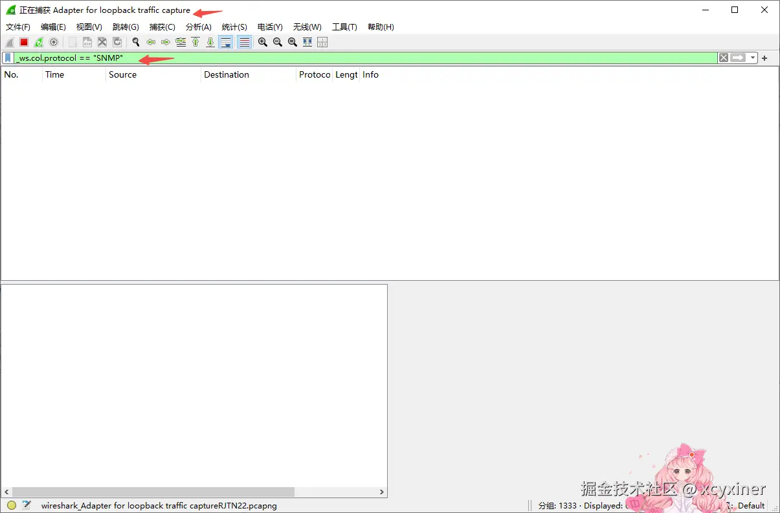This screenshot has height=513, width=780.
Task: Jump to first packet icon
Action: 195,42
